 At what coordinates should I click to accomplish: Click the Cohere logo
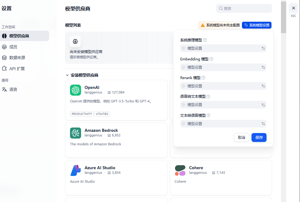pos(180,170)
